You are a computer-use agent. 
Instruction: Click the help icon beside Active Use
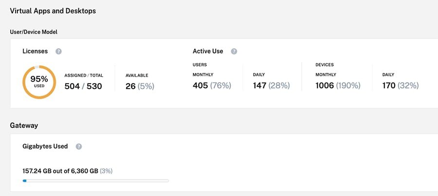(x=234, y=51)
